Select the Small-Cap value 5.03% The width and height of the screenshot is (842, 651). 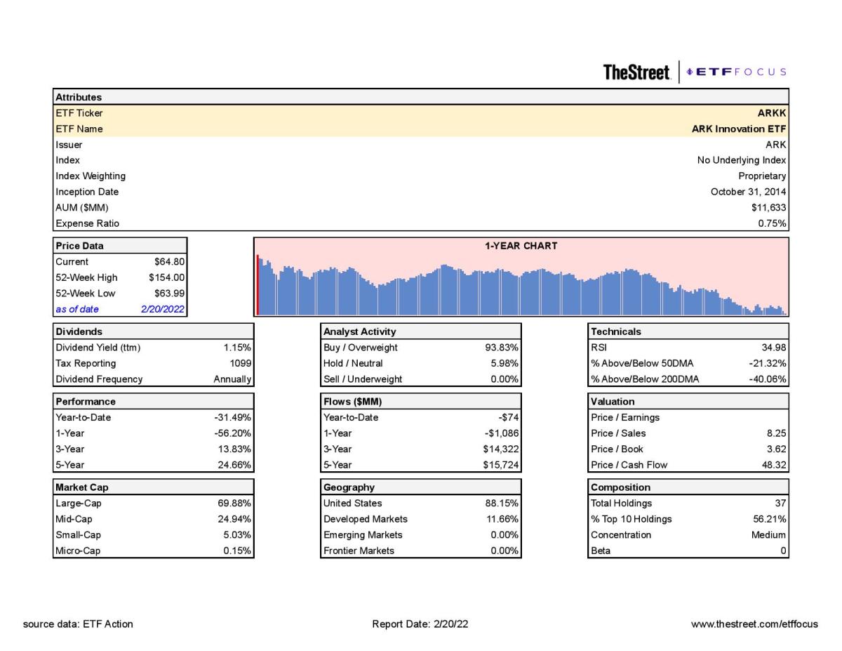[238, 535]
